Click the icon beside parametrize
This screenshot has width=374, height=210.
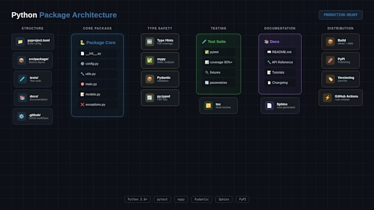coord(207,83)
